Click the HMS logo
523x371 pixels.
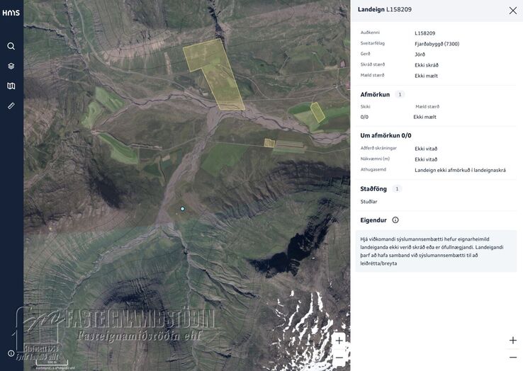pyautogui.click(x=11, y=13)
